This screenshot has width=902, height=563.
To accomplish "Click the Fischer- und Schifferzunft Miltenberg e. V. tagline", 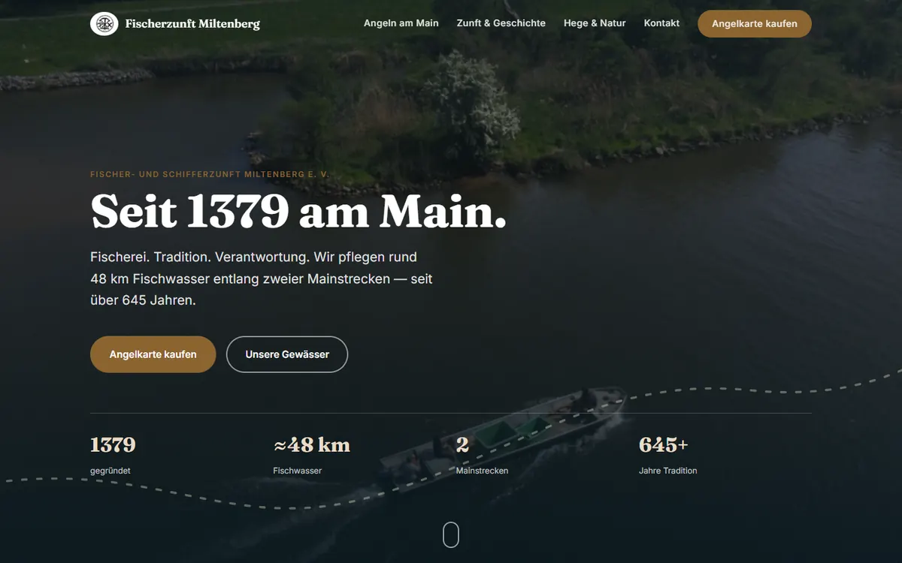I will (210, 174).
